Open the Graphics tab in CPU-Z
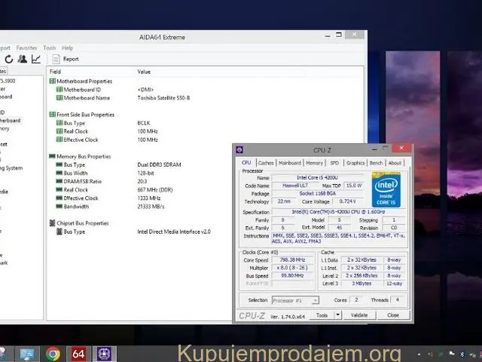Screen dimensions: 482x362 355,162
